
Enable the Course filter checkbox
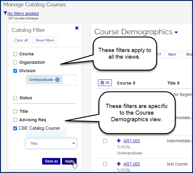tap(15, 54)
